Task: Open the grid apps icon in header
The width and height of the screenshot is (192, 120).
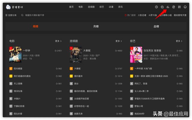Action: pyautogui.click(x=179, y=7)
